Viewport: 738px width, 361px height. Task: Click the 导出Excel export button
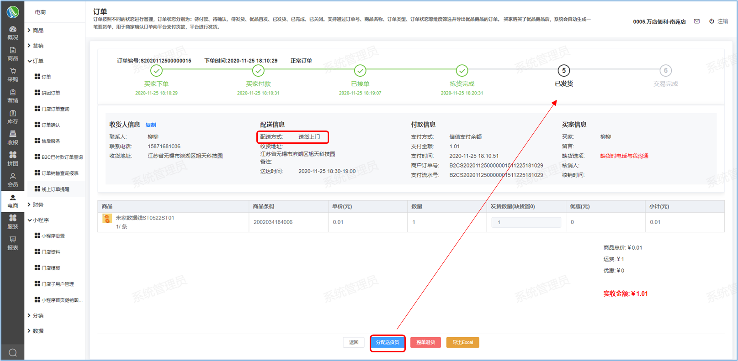click(x=463, y=342)
